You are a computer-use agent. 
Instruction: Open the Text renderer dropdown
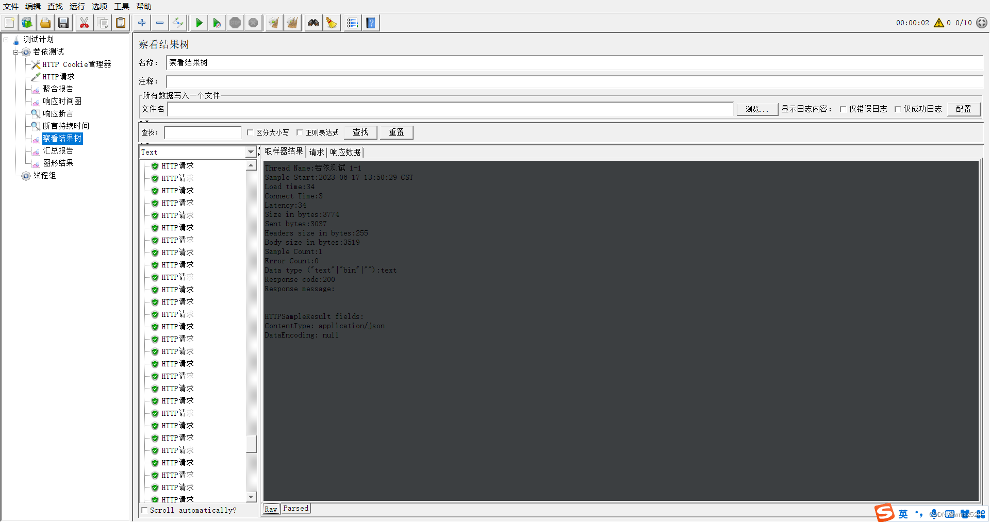[x=251, y=152]
